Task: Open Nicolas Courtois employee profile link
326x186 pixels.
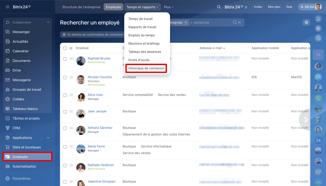Action: (x=100, y=77)
